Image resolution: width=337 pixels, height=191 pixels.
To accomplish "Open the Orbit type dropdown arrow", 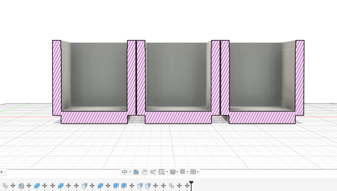I will 130,172.
